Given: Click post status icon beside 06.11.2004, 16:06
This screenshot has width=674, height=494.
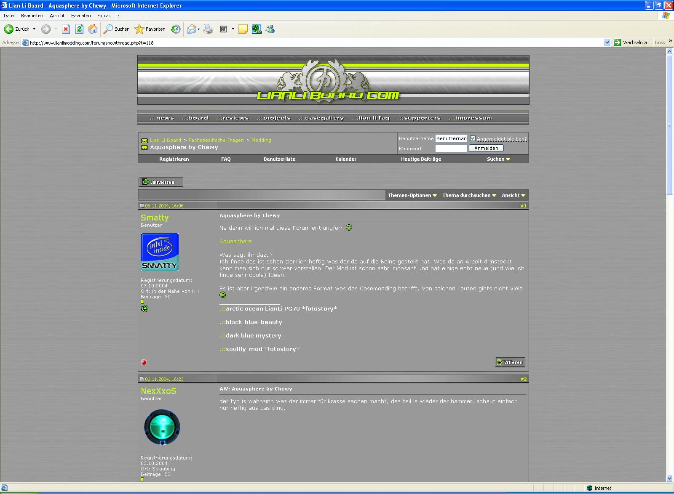Looking at the screenshot, I should [x=142, y=206].
